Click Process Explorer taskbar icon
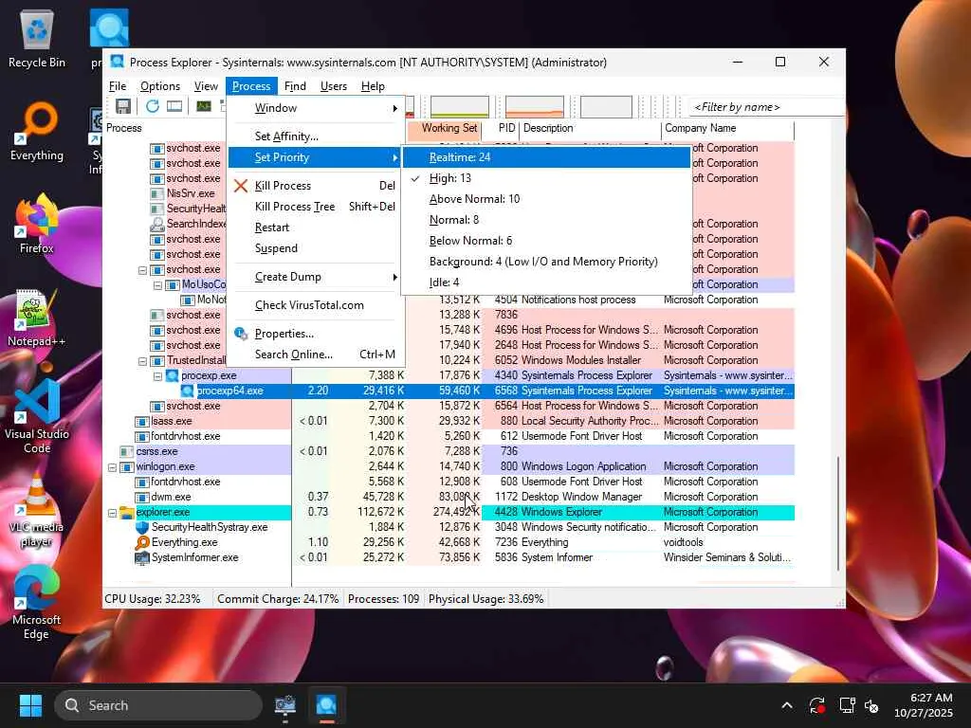 (x=326, y=705)
